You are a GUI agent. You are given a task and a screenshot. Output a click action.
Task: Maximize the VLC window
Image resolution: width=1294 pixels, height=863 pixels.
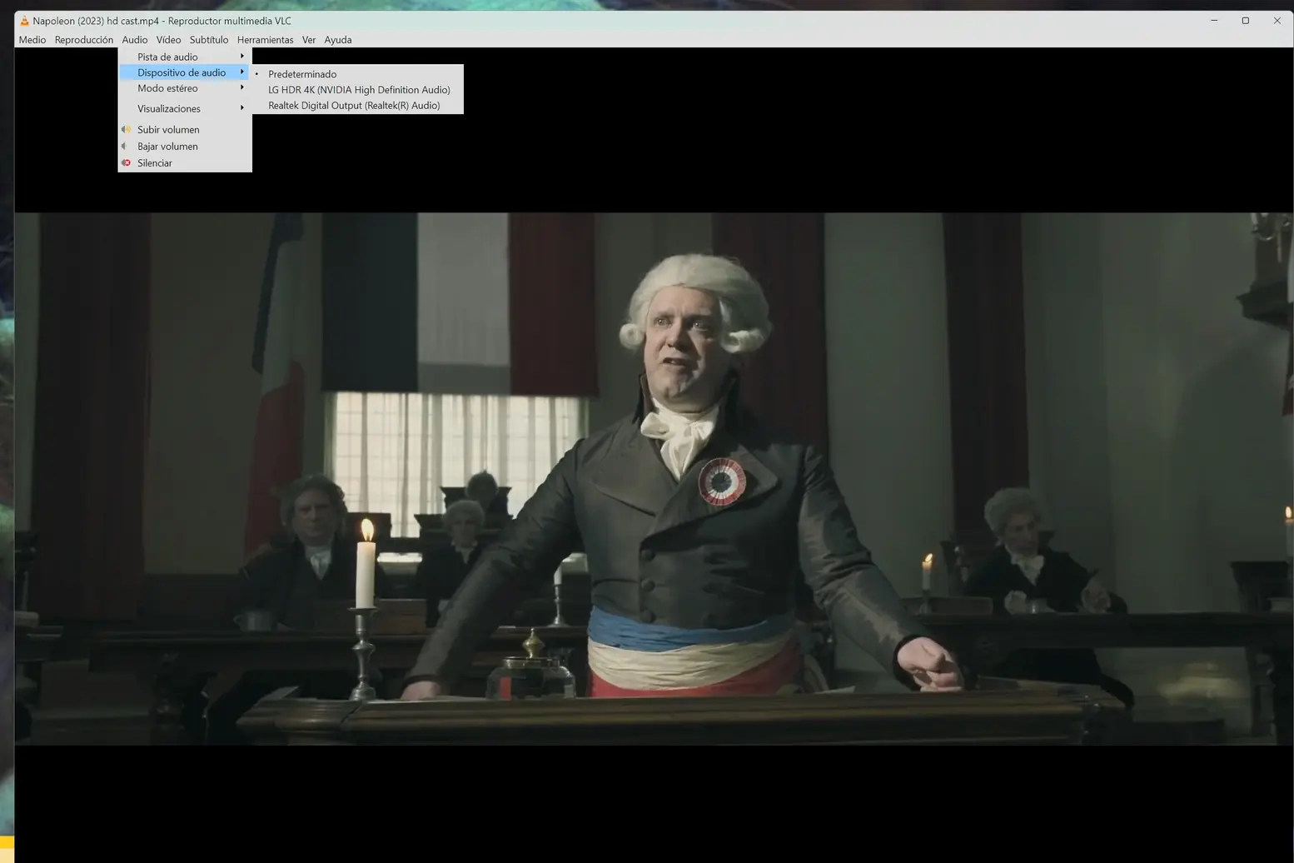[1246, 21]
